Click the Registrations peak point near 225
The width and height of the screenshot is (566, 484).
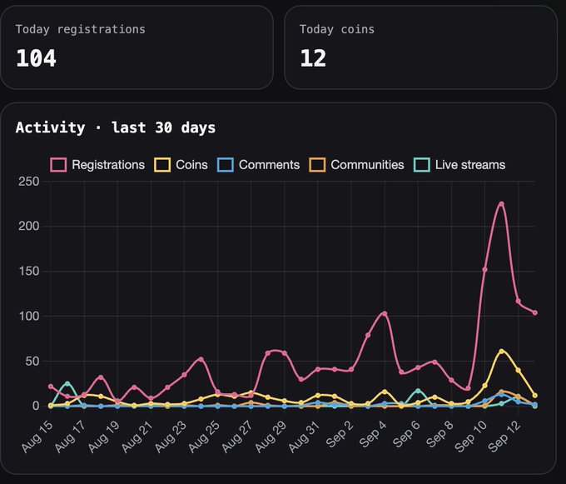(x=501, y=204)
